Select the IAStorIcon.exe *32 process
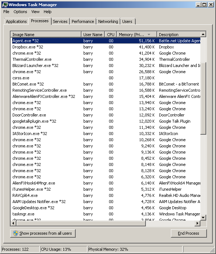This screenshot has width=216, height=254. (x=106, y=134)
